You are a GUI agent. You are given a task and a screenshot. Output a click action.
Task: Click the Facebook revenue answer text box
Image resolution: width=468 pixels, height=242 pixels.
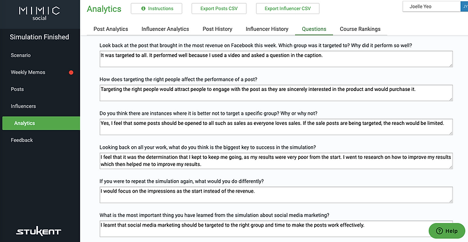276,59
